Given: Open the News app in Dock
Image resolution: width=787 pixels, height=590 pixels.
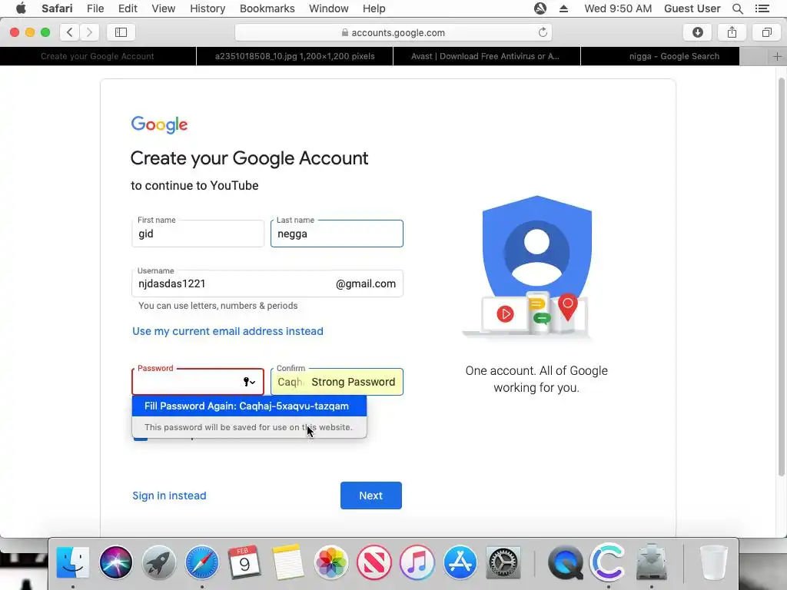Looking at the screenshot, I should 374,562.
